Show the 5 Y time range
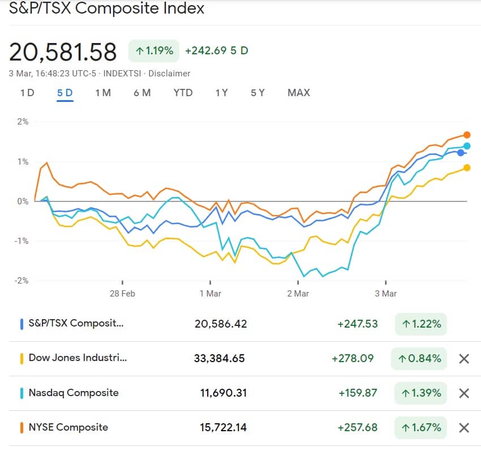The image size is (481, 451). pyautogui.click(x=257, y=93)
